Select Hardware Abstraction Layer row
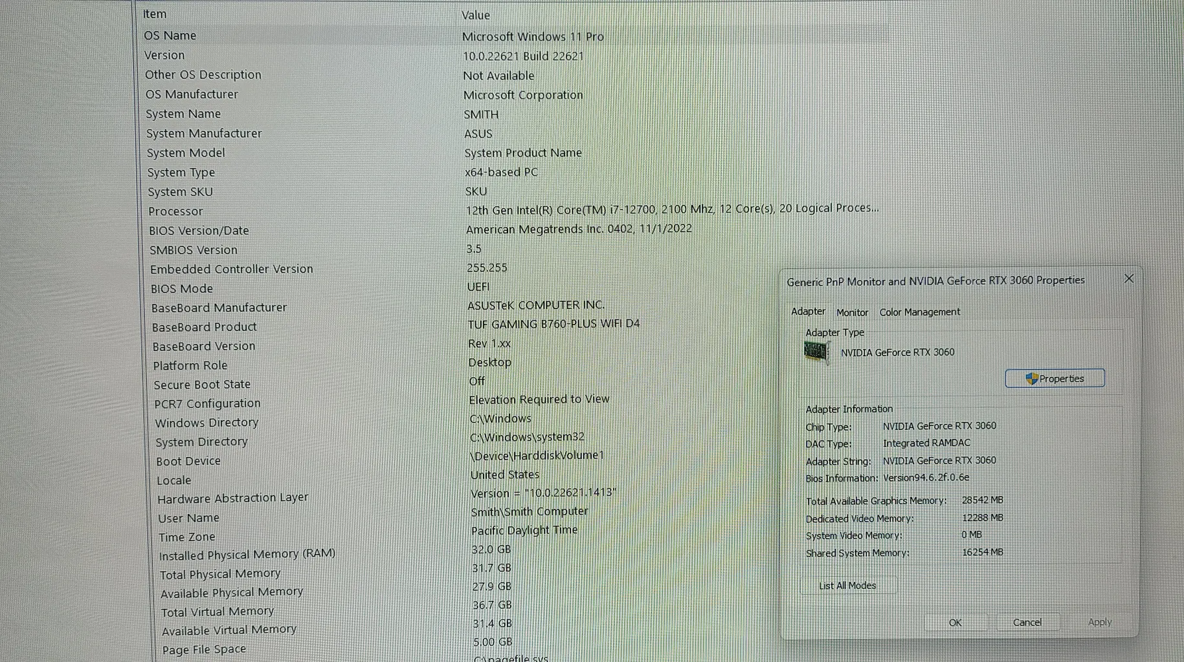 (233, 498)
